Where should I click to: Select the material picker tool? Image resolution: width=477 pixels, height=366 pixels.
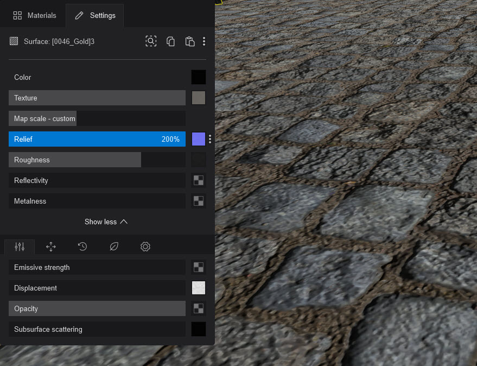point(151,41)
